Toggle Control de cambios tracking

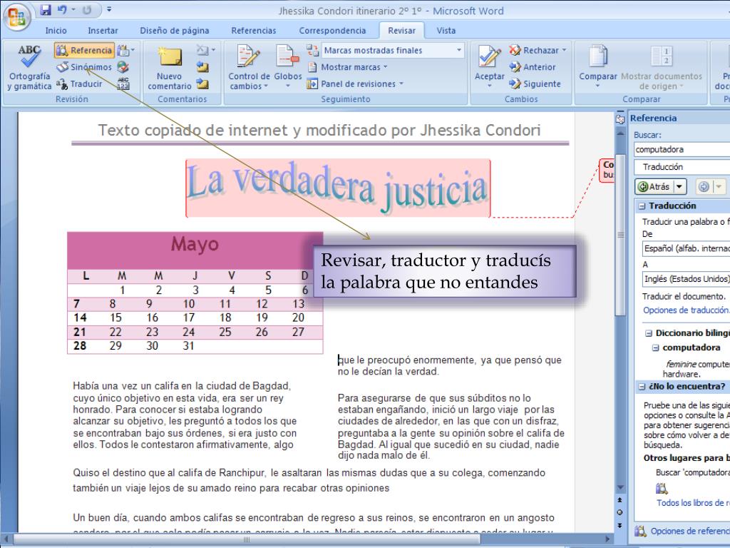249,68
